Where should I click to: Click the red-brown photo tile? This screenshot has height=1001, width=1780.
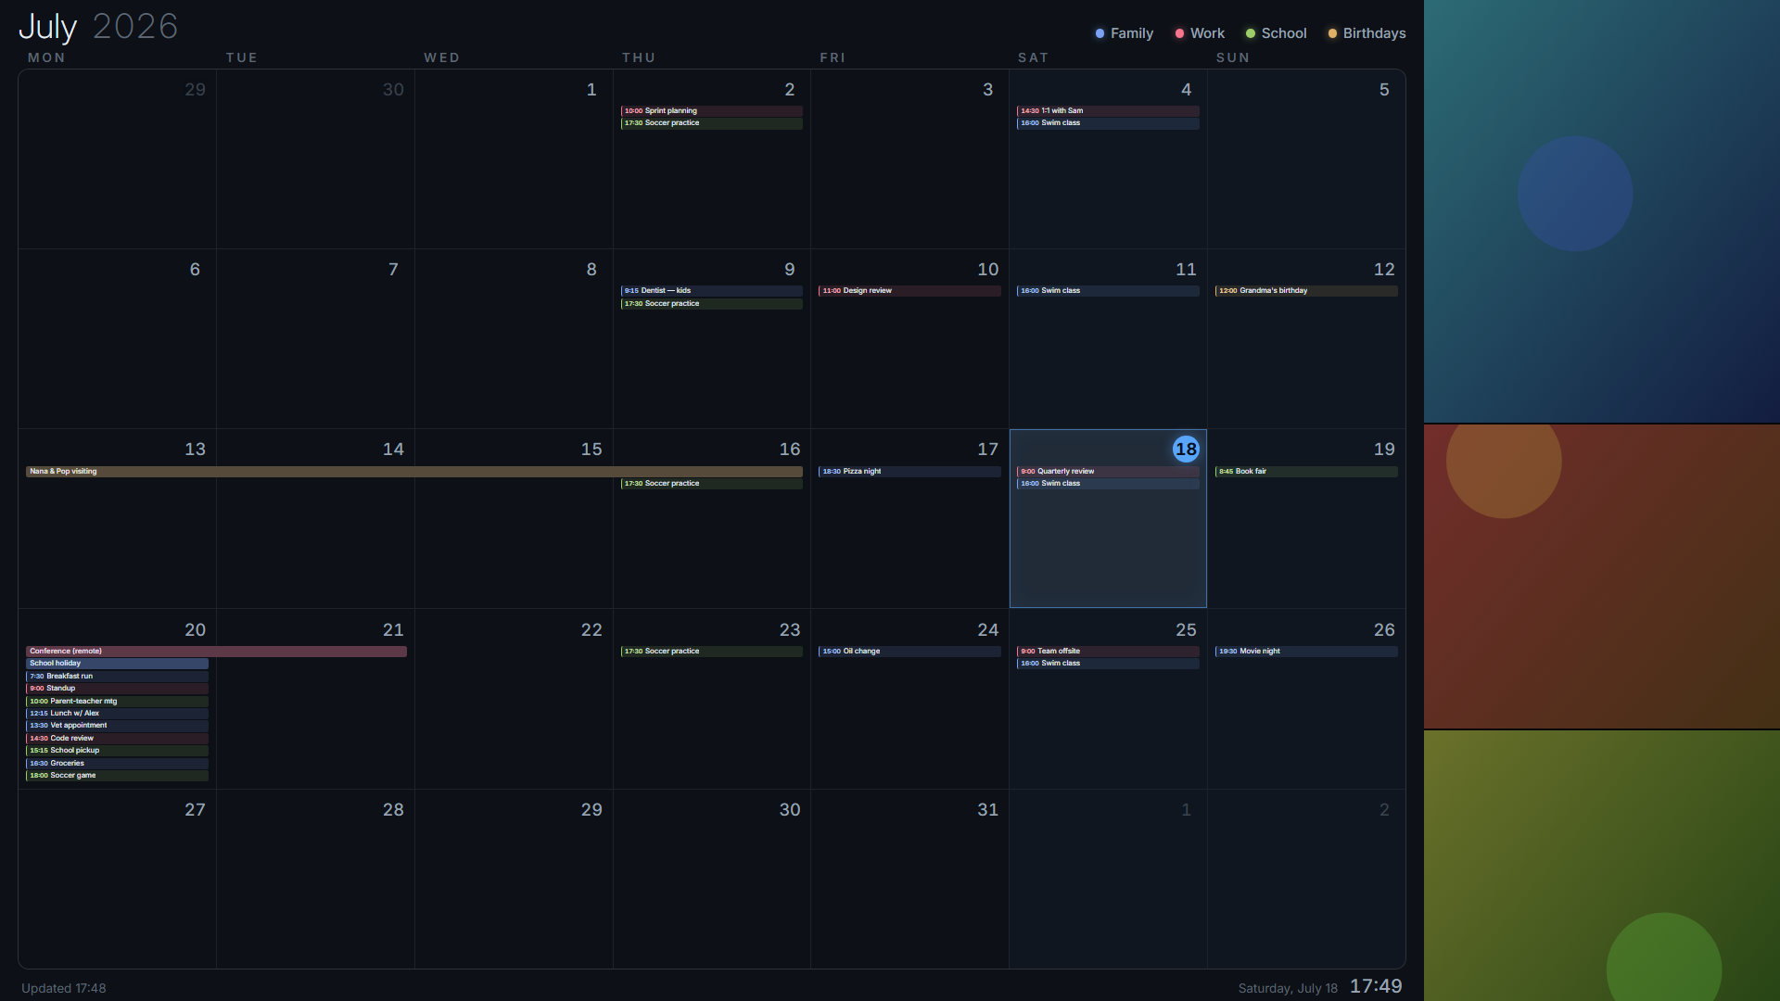point(1602,577)
